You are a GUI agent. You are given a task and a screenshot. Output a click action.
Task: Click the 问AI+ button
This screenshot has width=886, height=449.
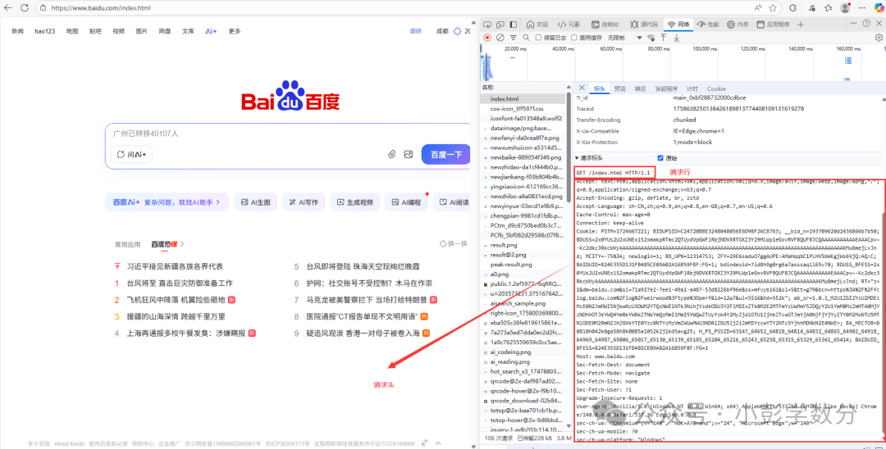131,154
